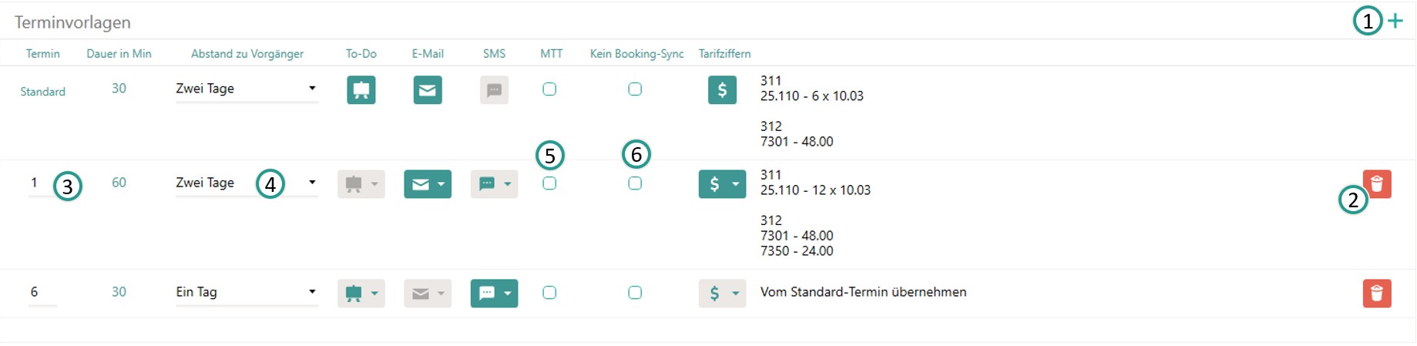Enable MTT checkbox in Standard row
Viewport: 1417px width, 346px height.
[549, 89]
